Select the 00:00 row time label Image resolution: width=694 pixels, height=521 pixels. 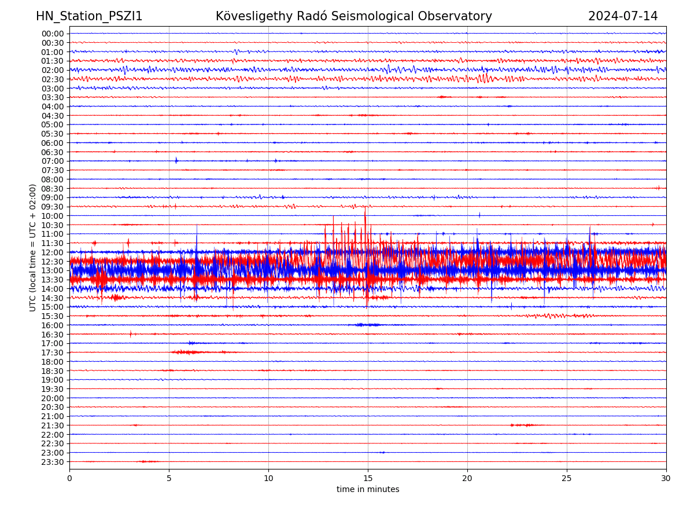pos(52,34)
